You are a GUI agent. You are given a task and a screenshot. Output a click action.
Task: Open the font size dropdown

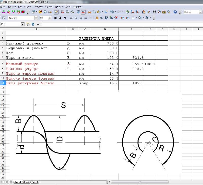click(49, 18)
